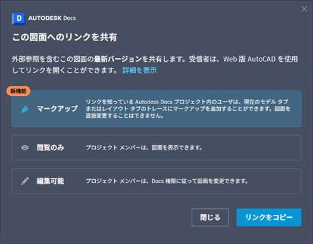Click the eye icon for 閲覧のみ
The height and width of the screenshot is (244, 313).
(x=25, y=148)
